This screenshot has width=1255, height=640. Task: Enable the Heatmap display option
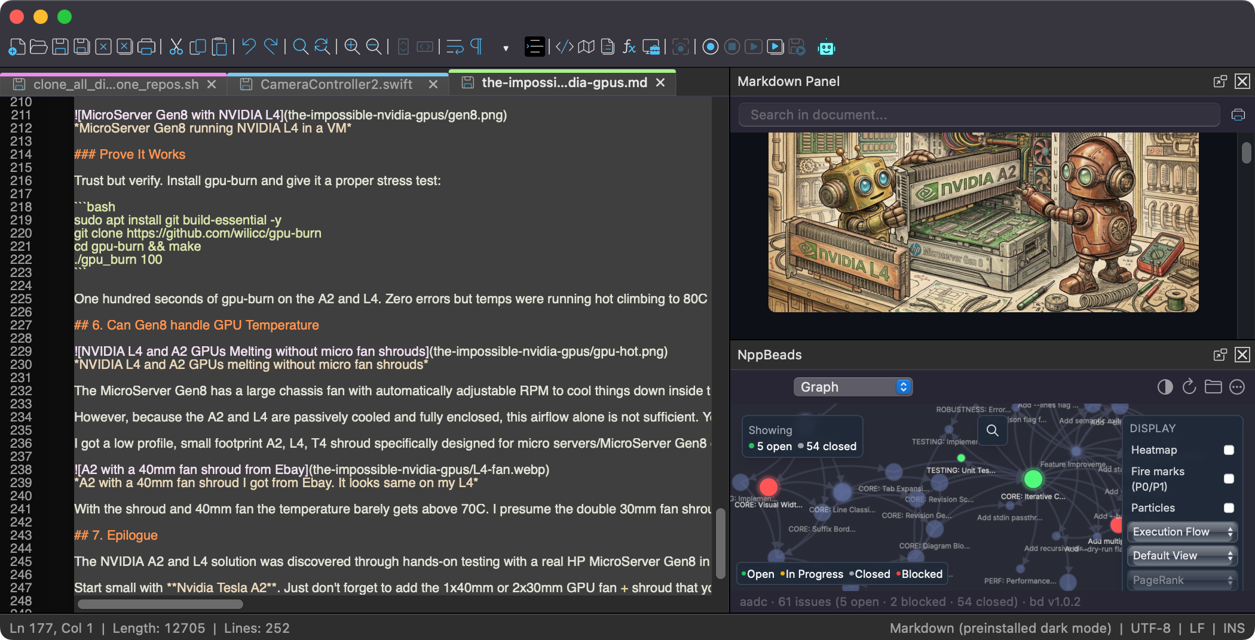pos(1229,450)
